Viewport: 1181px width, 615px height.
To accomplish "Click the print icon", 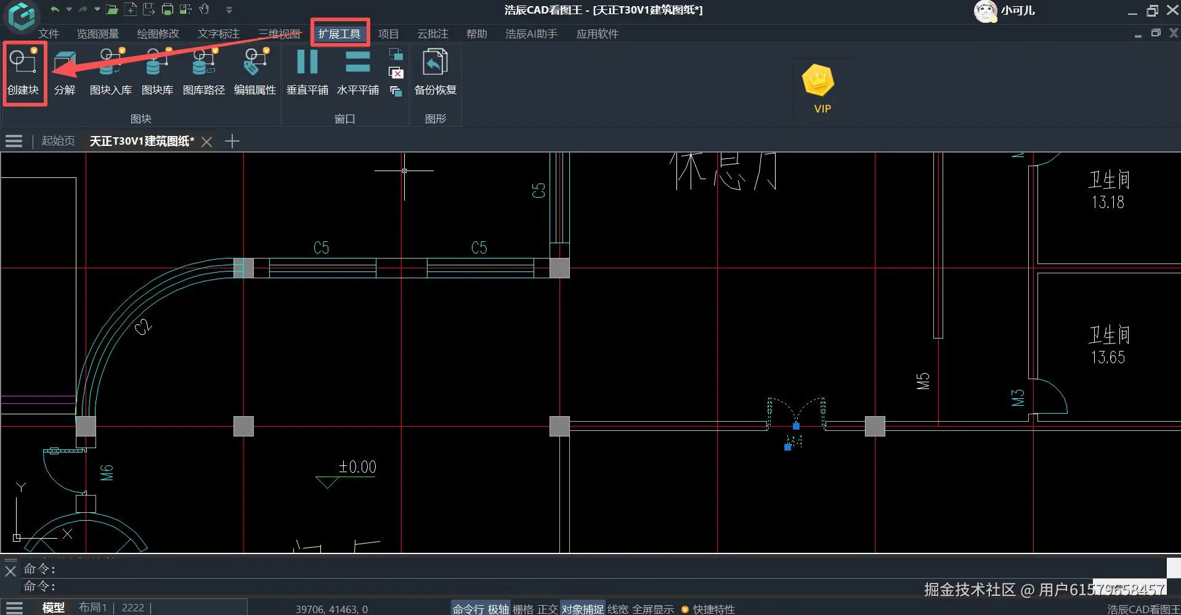I will coord(168,9).
